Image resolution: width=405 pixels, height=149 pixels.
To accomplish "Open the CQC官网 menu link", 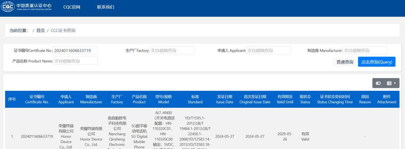I will click(72, 7).
